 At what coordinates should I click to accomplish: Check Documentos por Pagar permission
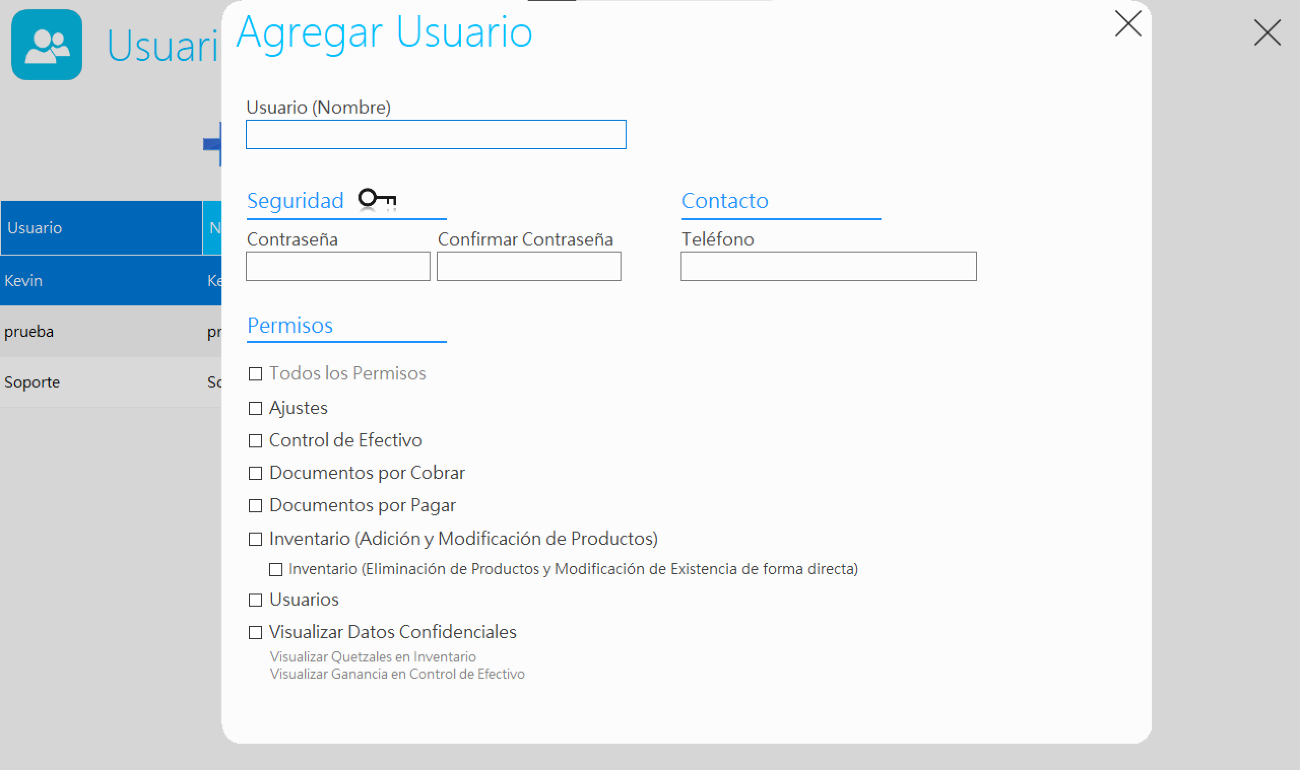(x=255, y=505)
